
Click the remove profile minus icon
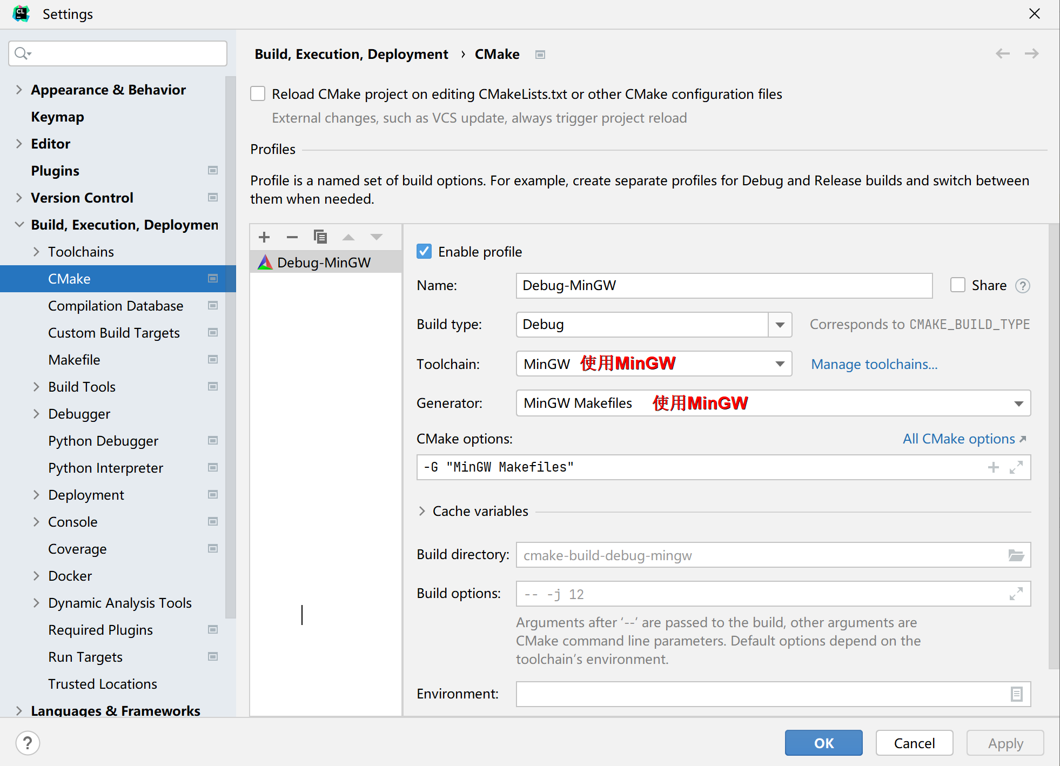click(292, 237)
